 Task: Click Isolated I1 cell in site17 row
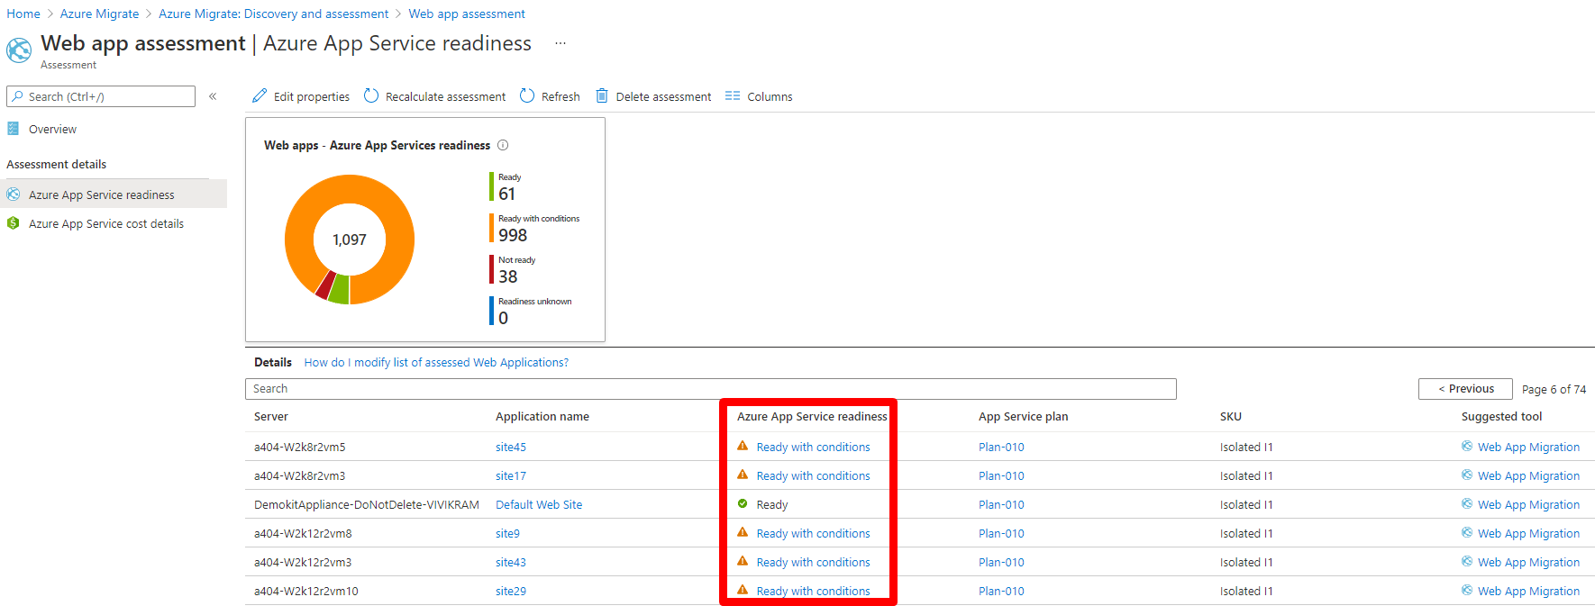pyautogui.click(x=1246, y=475)
